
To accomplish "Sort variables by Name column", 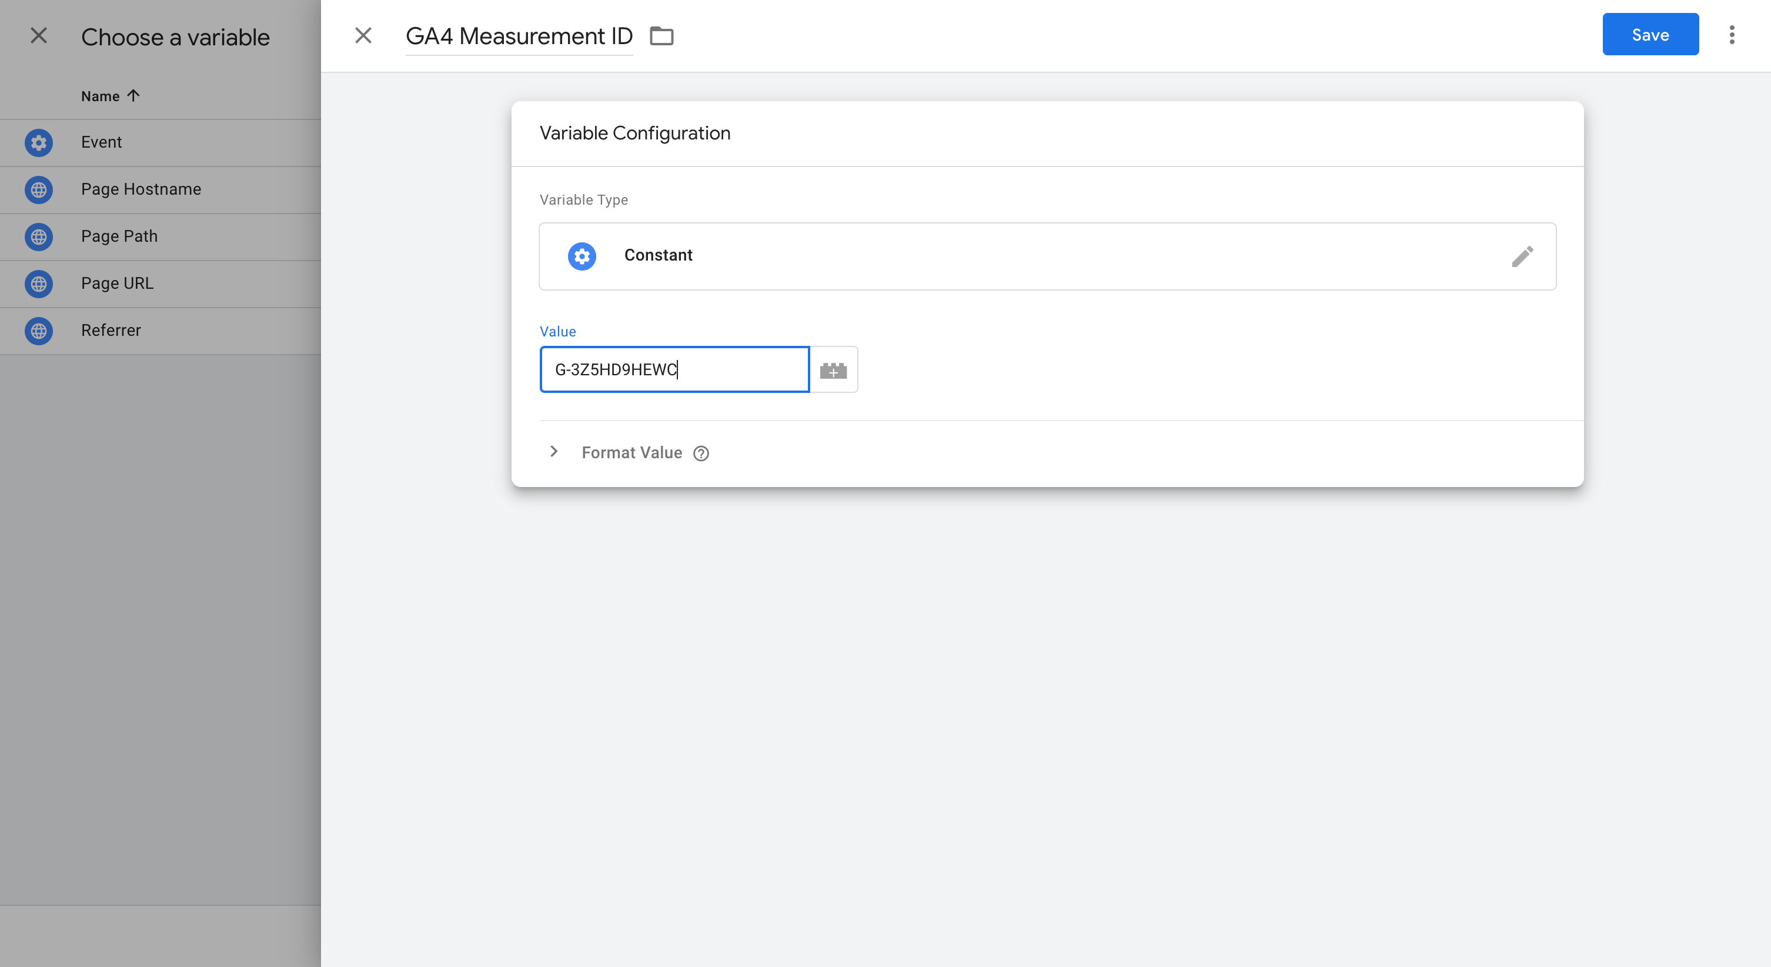I will (101, 96).
